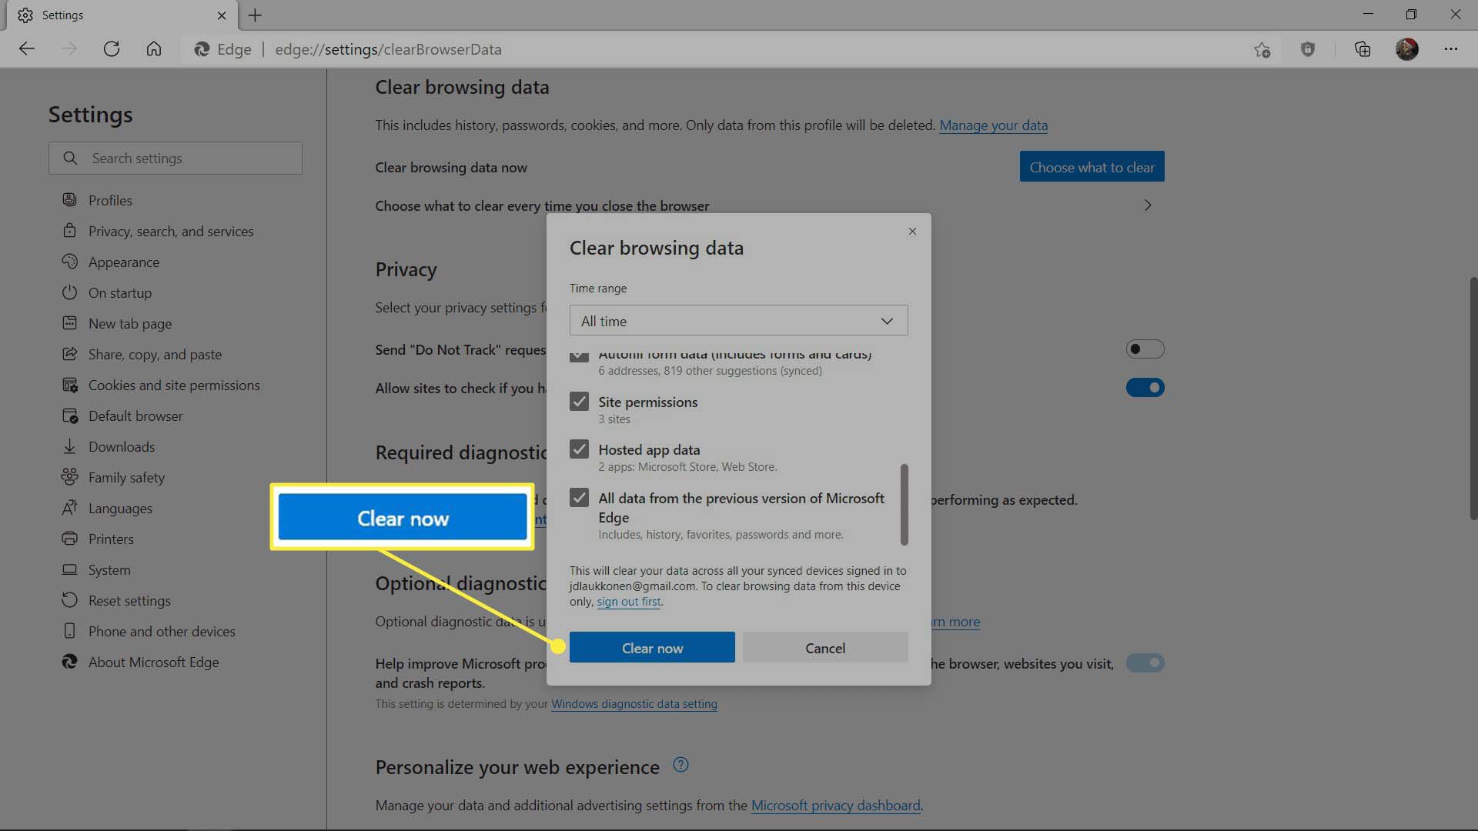
Task: Uncheck All data from previous version checkbox
Action: point(579,497)
